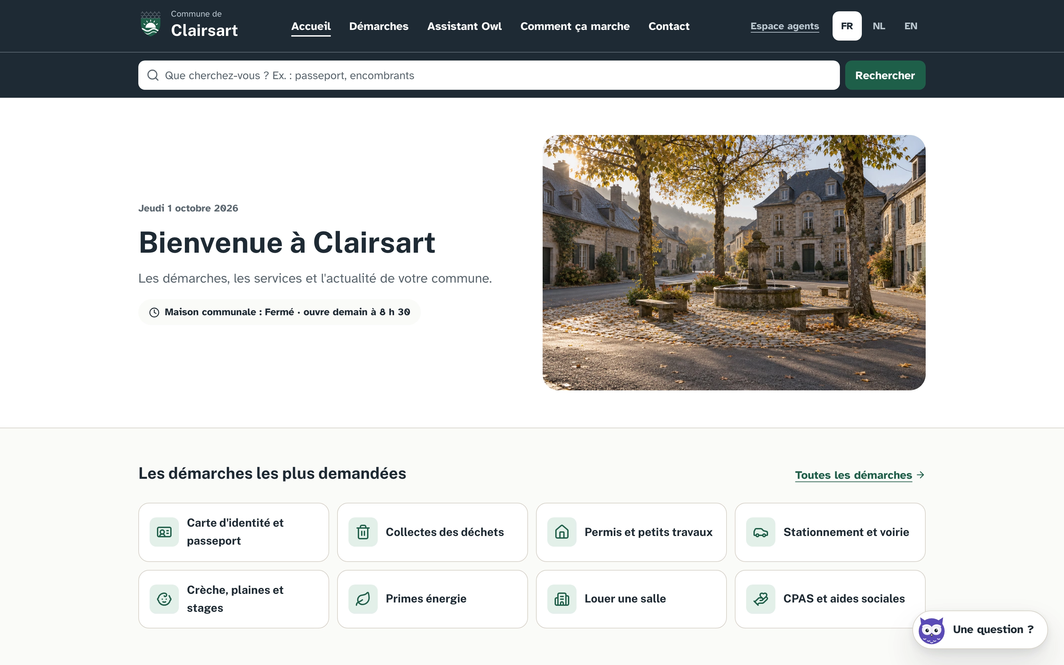The height and width of the screenshot is (665, 1064).
Task: Open Carte d'identité et passeport card
Action: click(233, 532)
